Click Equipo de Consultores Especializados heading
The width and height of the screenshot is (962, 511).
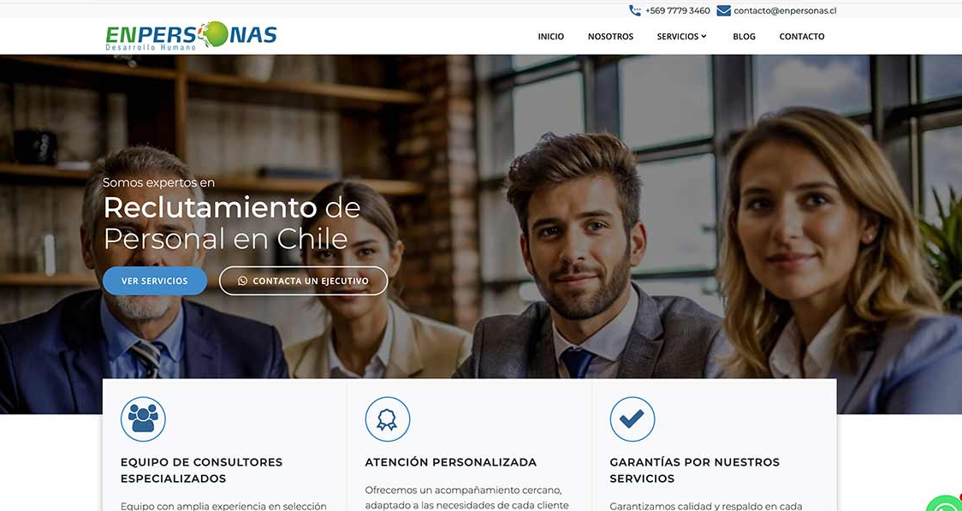(x=201, y=470)
